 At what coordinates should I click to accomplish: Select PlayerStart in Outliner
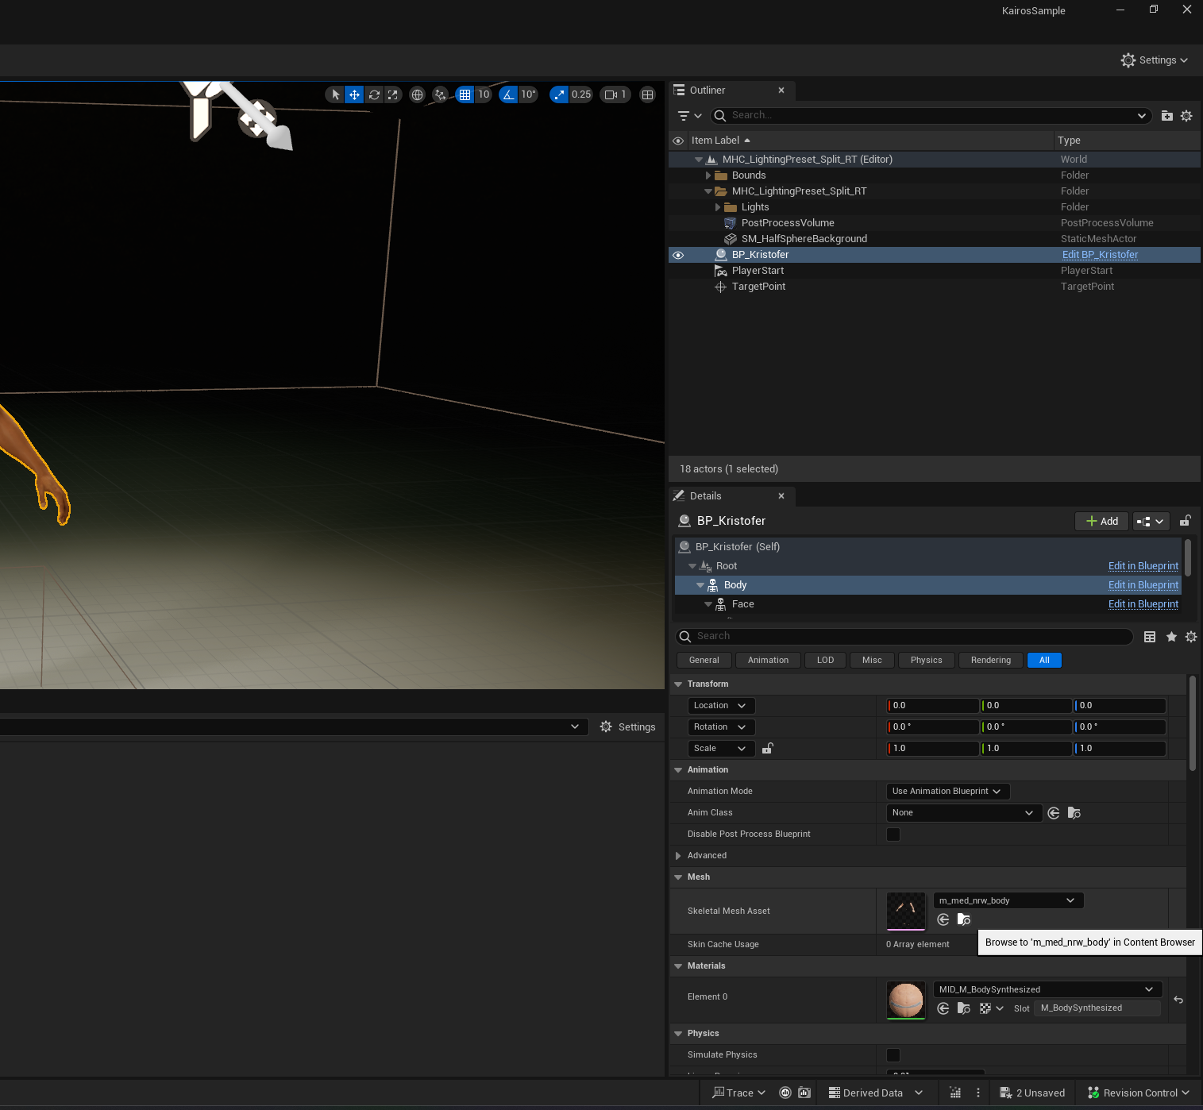point(758,271)
